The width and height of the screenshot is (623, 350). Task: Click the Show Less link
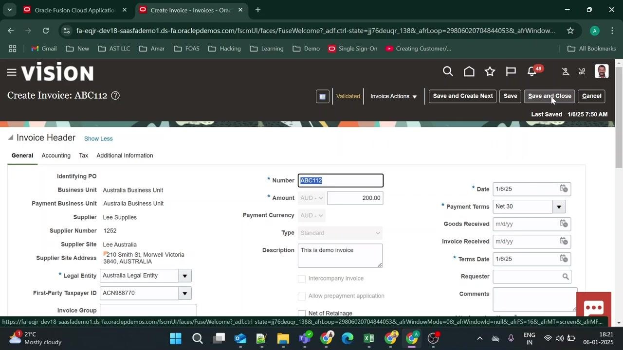[x=98, y=139]
